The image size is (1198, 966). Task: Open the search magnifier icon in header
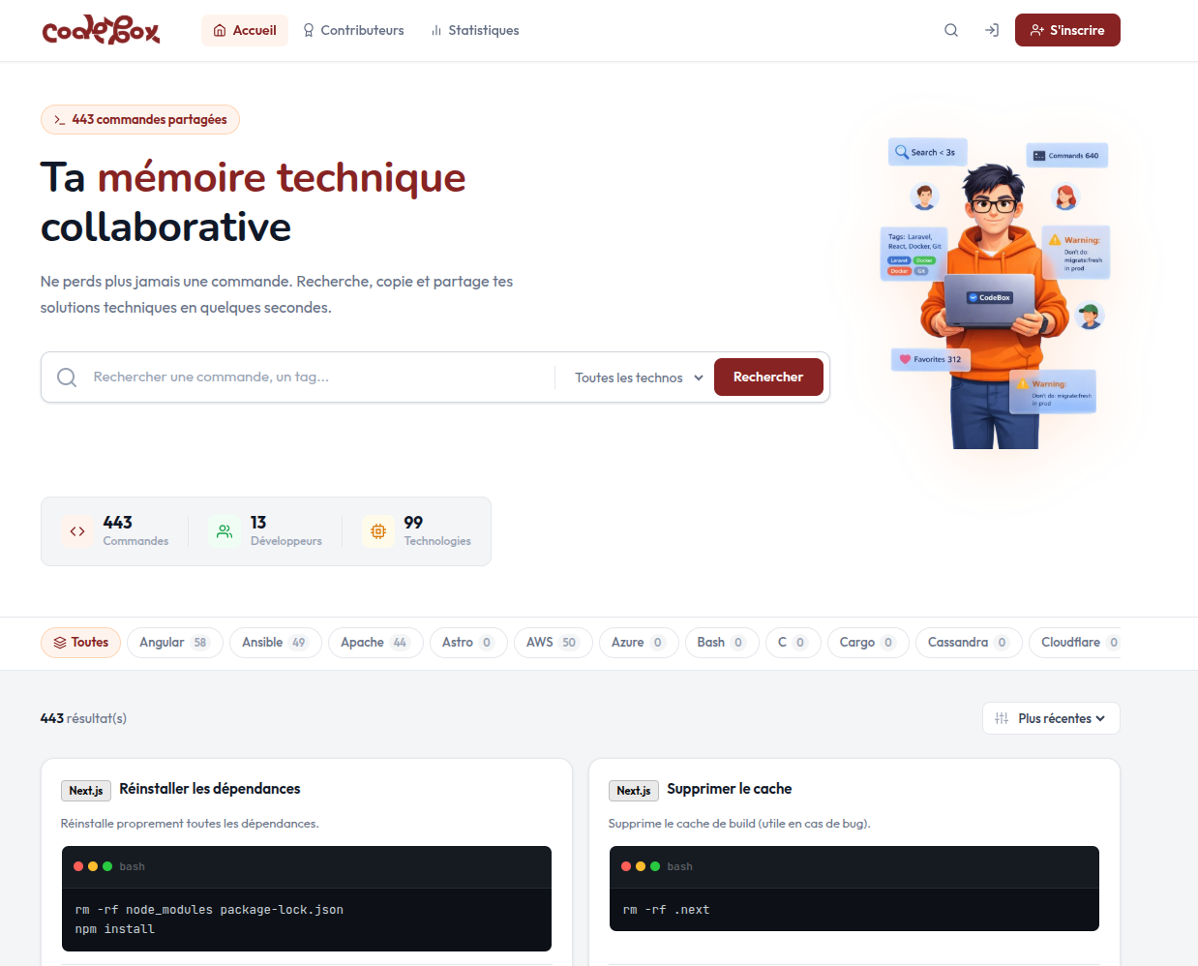[951, 30]
